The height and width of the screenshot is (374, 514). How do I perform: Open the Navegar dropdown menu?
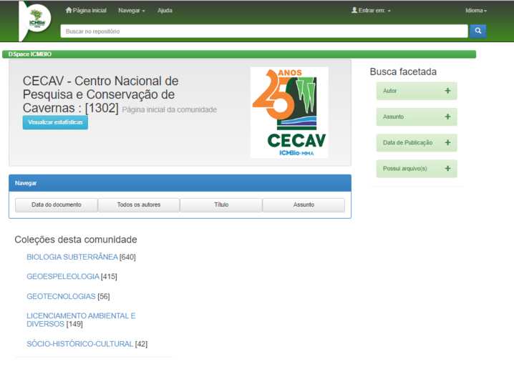pyautogui.click(x=132, y=11)
